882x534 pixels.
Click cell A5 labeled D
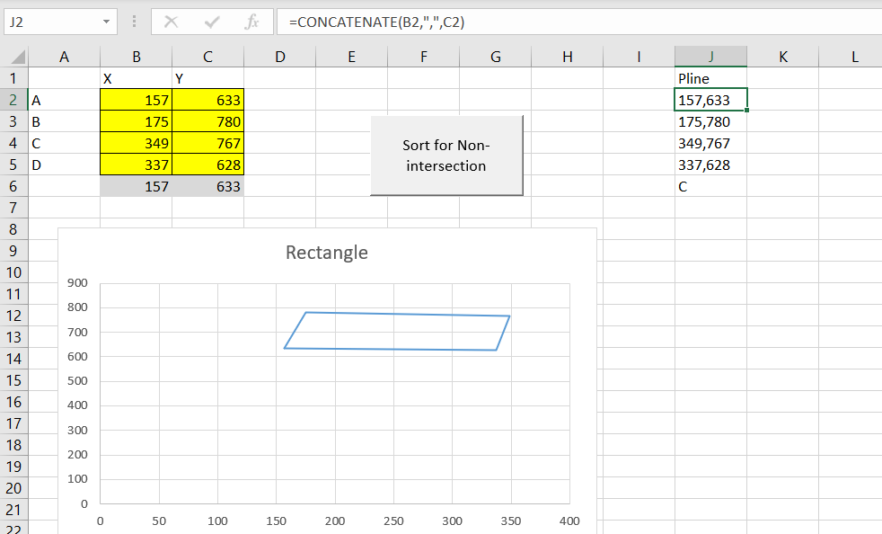tap(64, 165)
